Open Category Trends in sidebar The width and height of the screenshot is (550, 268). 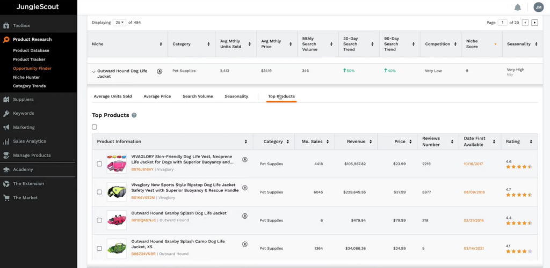30,86
